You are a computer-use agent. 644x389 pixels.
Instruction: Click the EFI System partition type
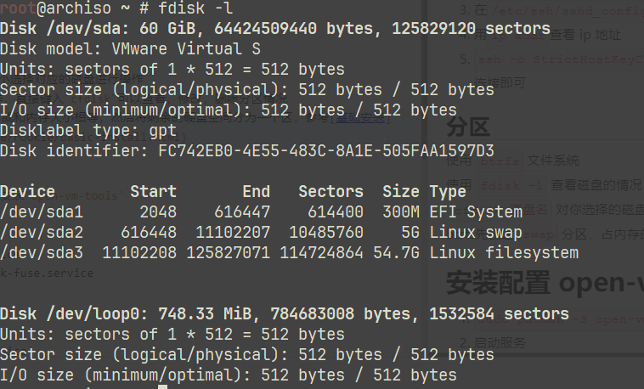(x=476, y=212)
